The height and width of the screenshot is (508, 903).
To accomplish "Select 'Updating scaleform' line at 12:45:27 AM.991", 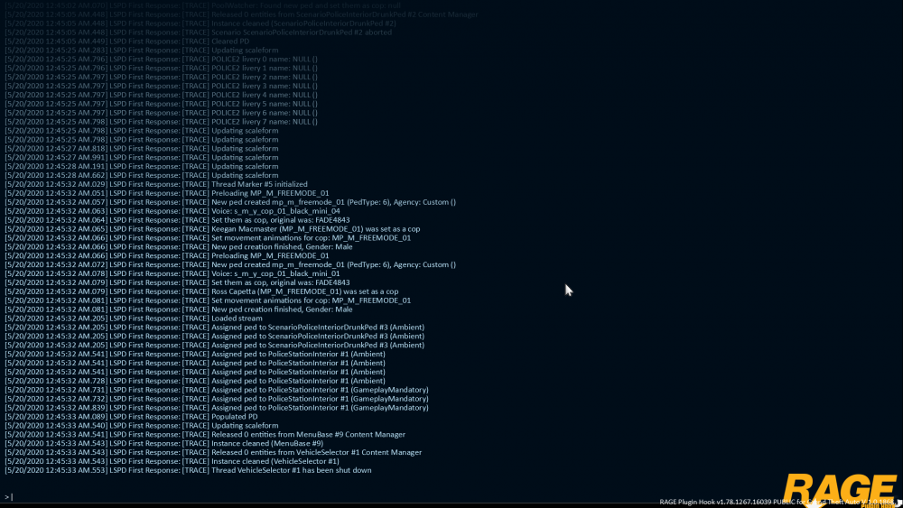I will click(142, 157).
